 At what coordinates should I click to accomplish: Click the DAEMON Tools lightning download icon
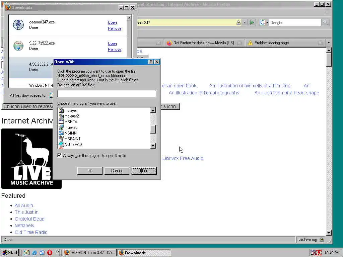point(18,24)
